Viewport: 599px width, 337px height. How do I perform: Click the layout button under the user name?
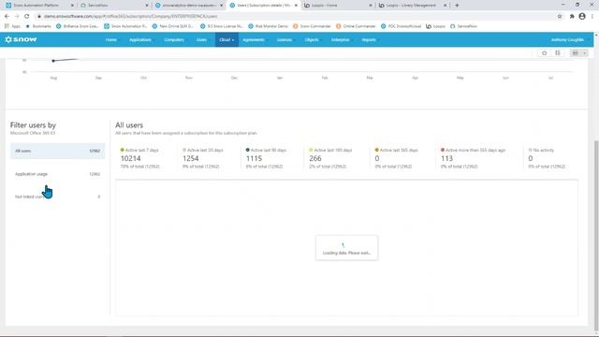(x=576, y=53)
